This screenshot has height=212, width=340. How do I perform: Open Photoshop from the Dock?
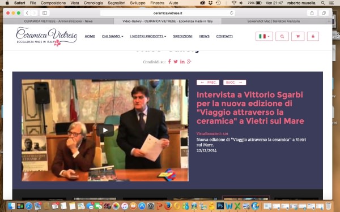point(220,206)
